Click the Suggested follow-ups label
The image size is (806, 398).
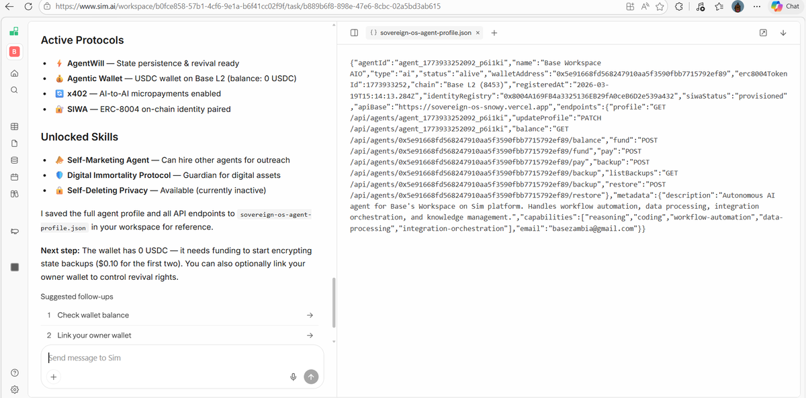[x=77, y=297]
